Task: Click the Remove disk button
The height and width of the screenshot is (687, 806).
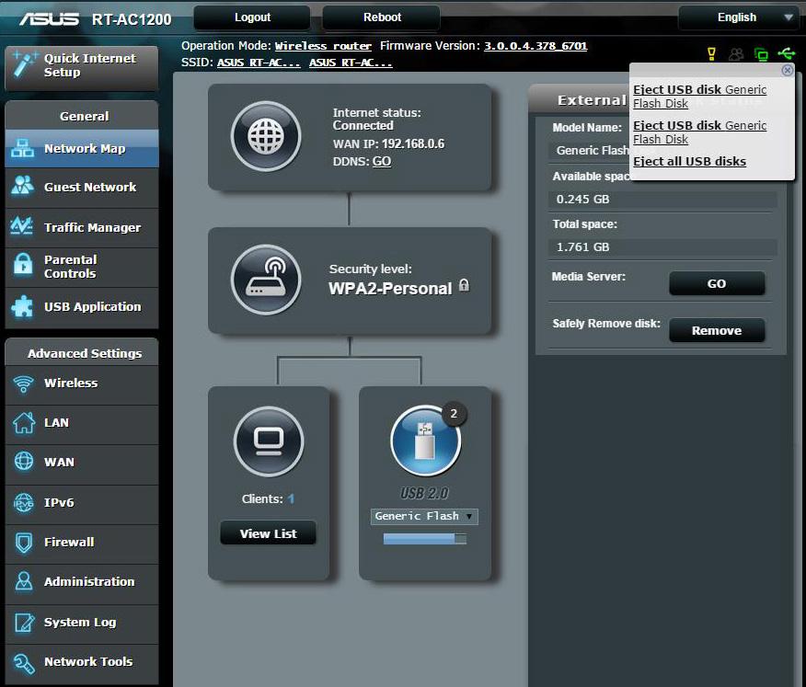Action: pos(717,330)
